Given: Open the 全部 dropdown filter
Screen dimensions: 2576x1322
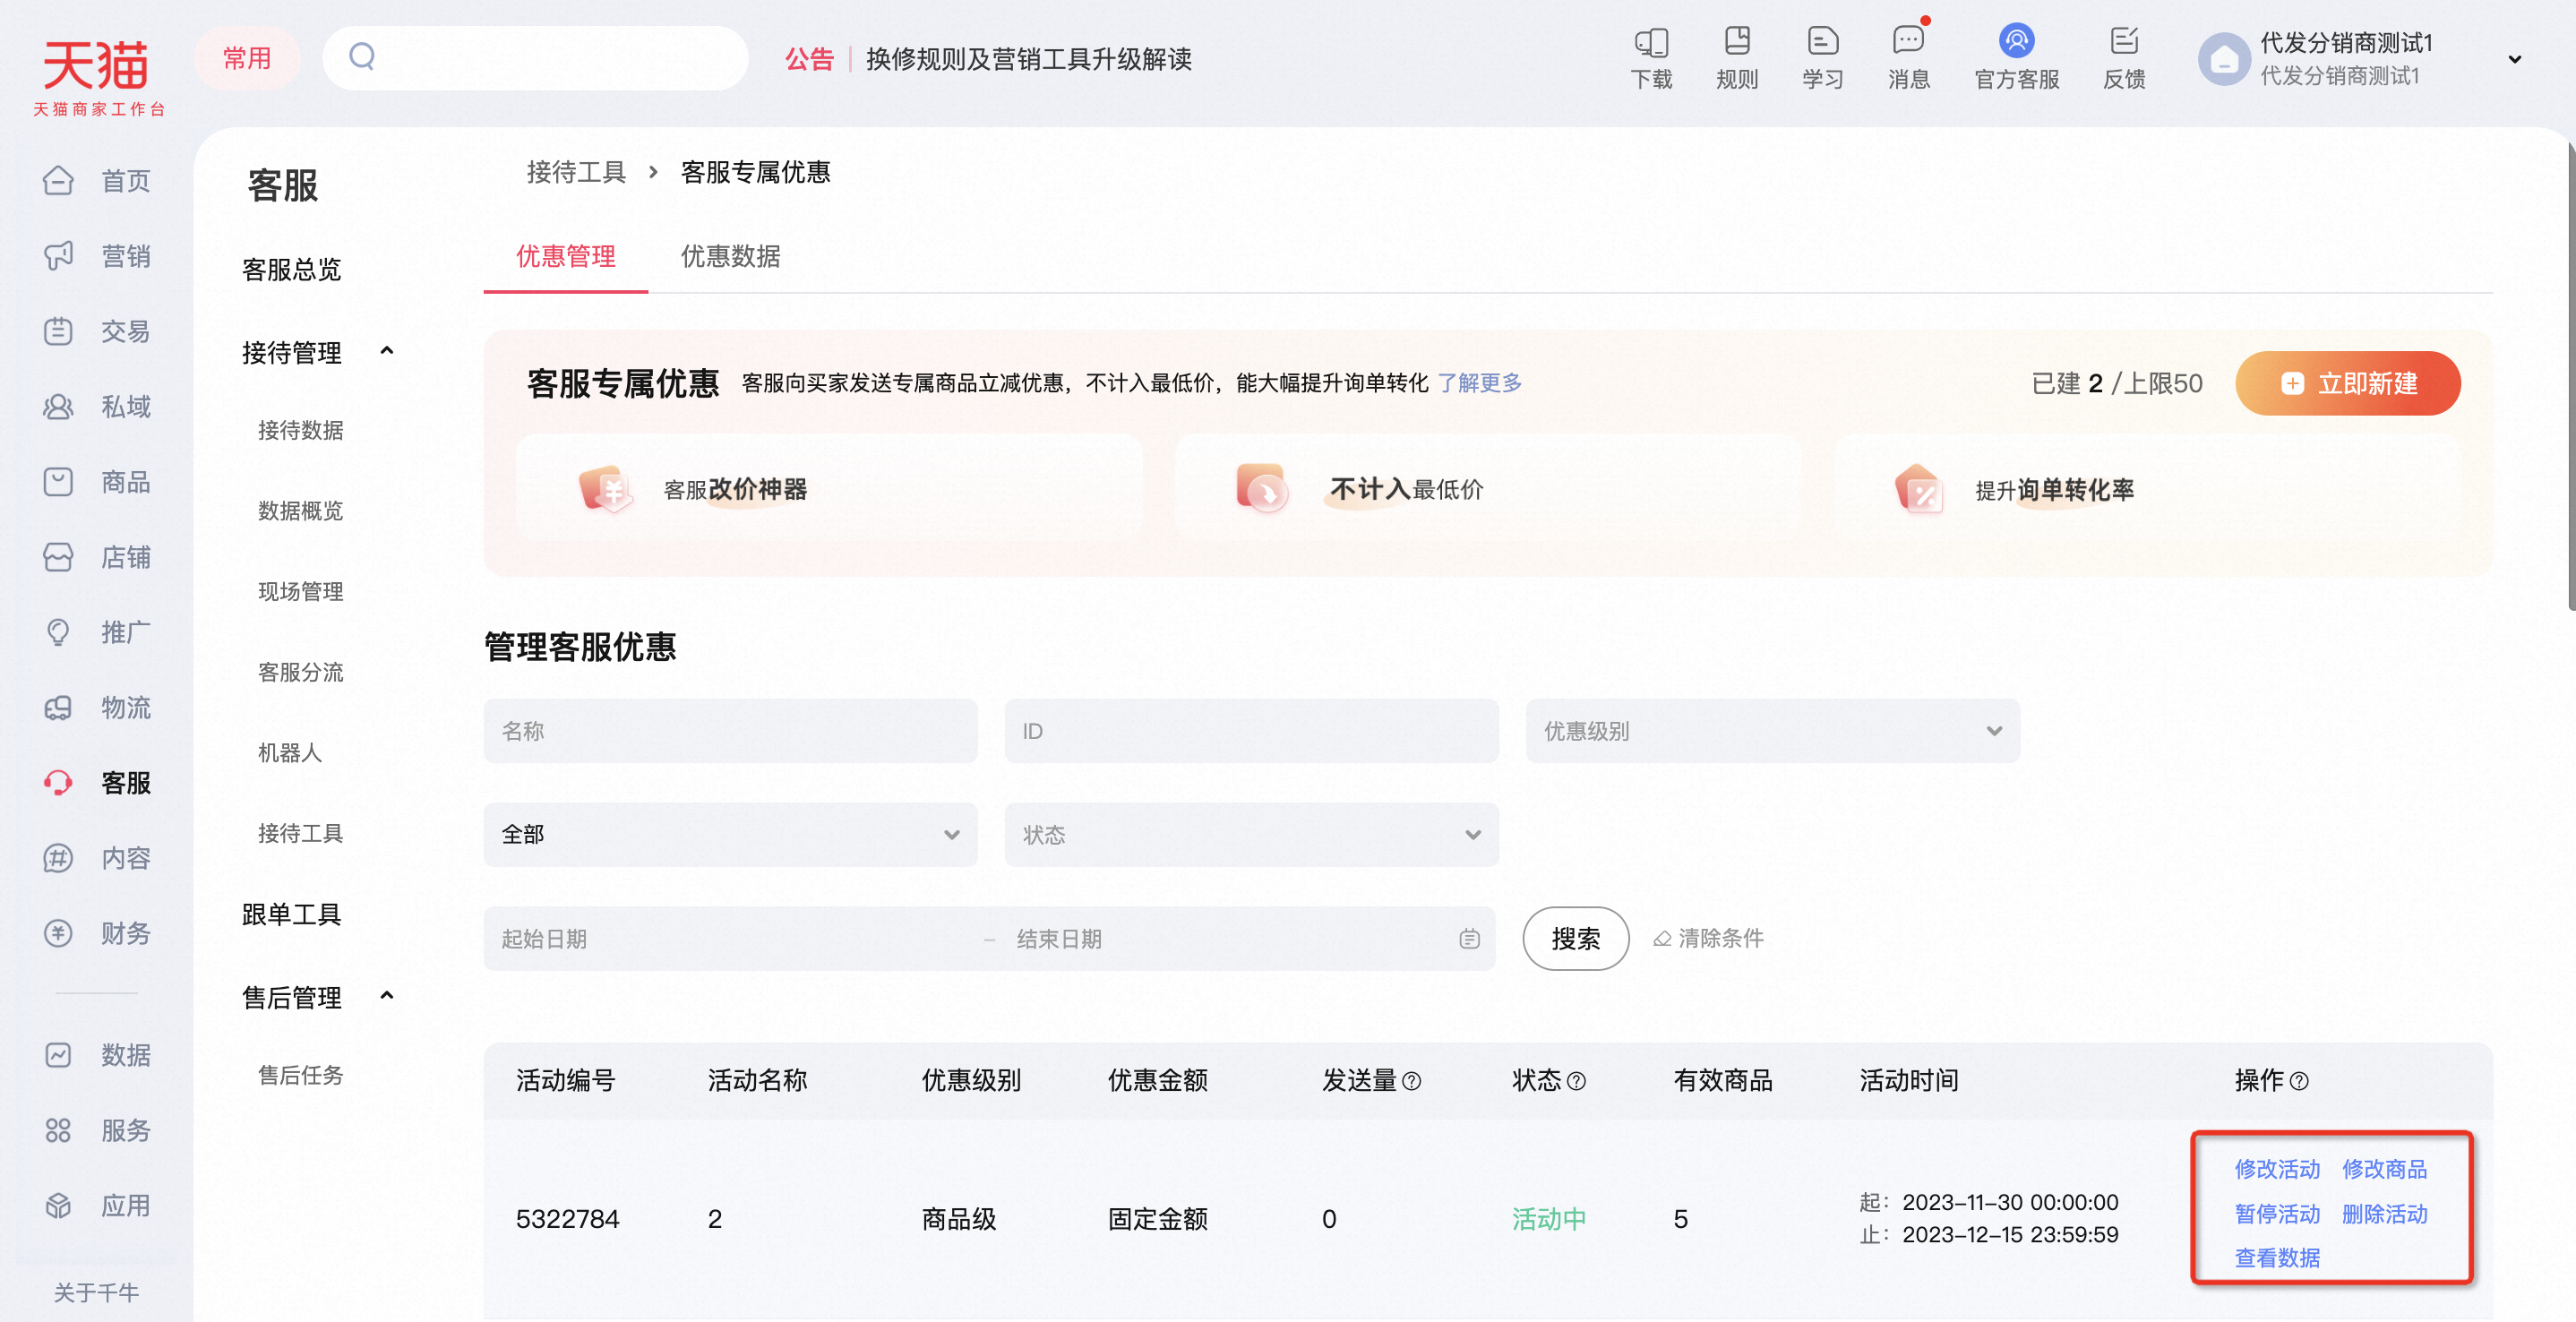Looking at the screenshot, I should click(730, 835).
